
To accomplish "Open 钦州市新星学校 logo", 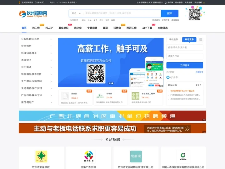I will pos(41,156).
